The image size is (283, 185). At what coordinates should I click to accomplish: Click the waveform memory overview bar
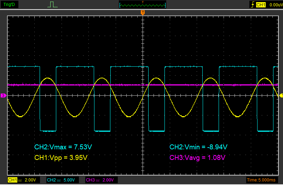[143, 5]
